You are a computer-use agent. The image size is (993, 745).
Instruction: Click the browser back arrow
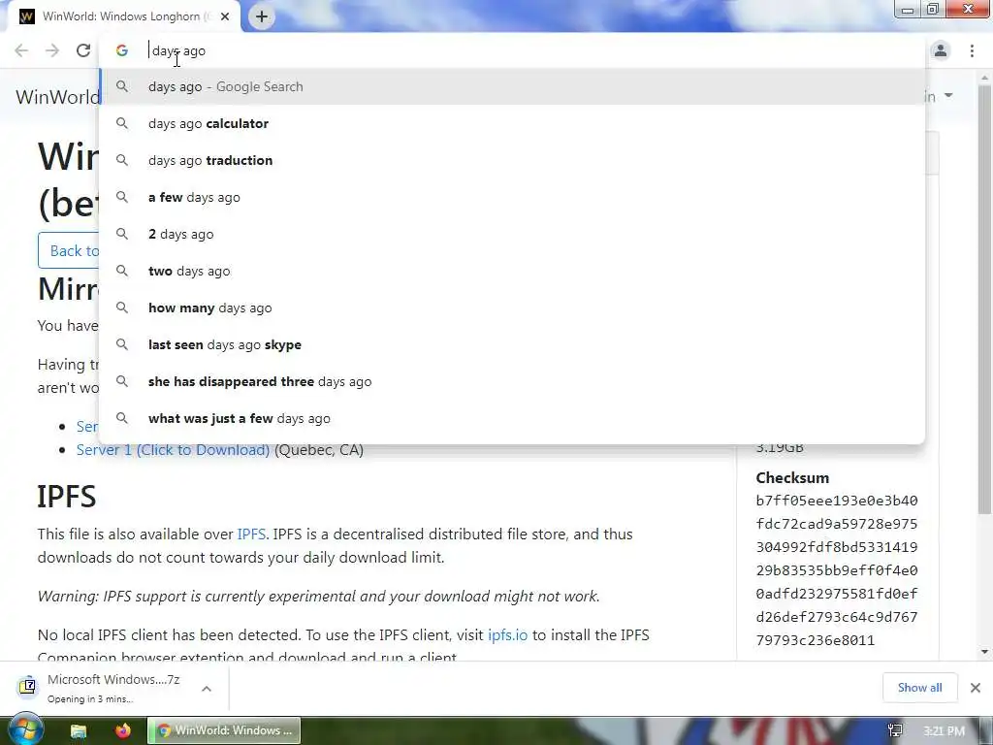point(21,50)
